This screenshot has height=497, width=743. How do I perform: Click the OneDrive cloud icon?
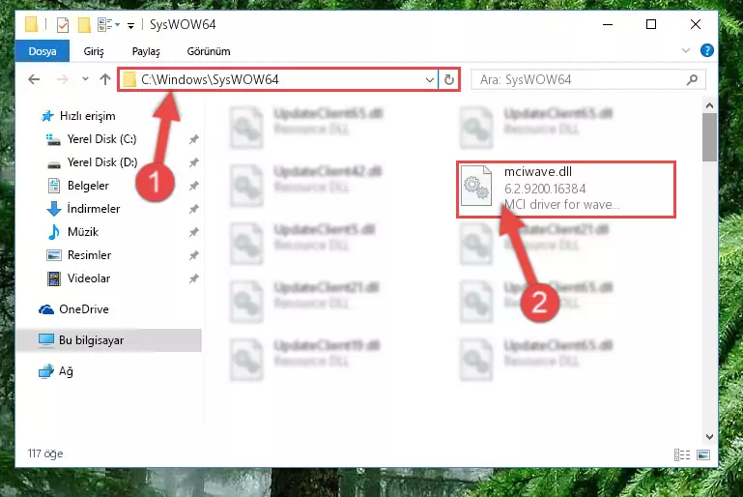point(46,309)
